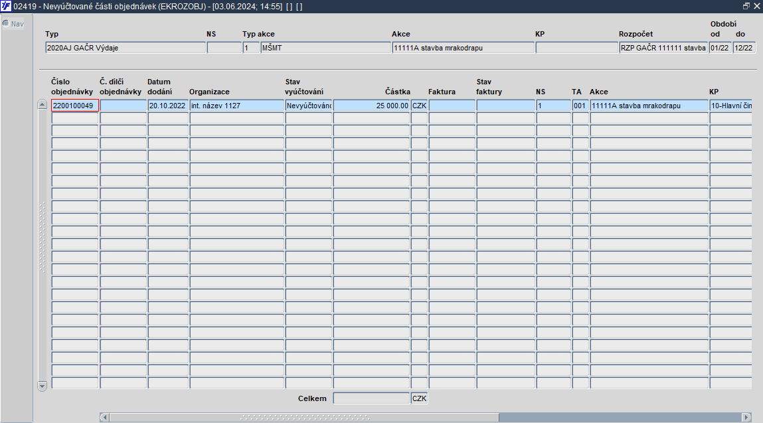This screenshot has height=423, width=763.
Task: Click the Č. dílčí objednávky cell in first row
Action: (x=123, y=106)
